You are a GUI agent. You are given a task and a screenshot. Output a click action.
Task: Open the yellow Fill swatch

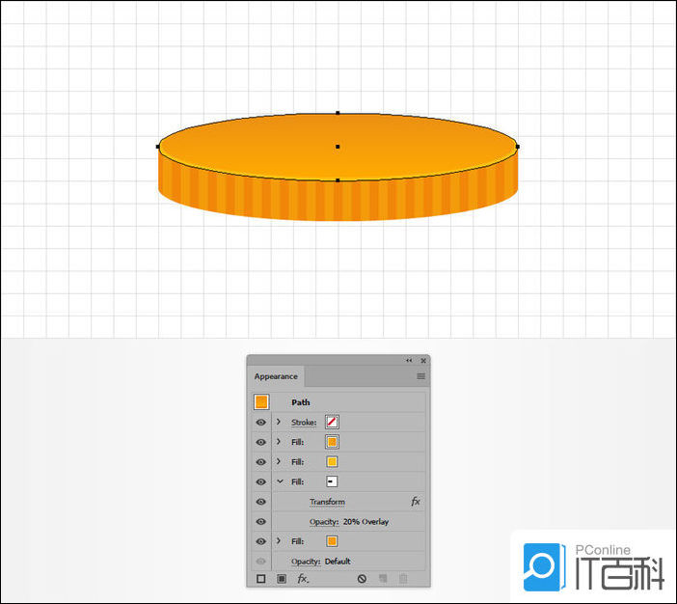[332, 462]
